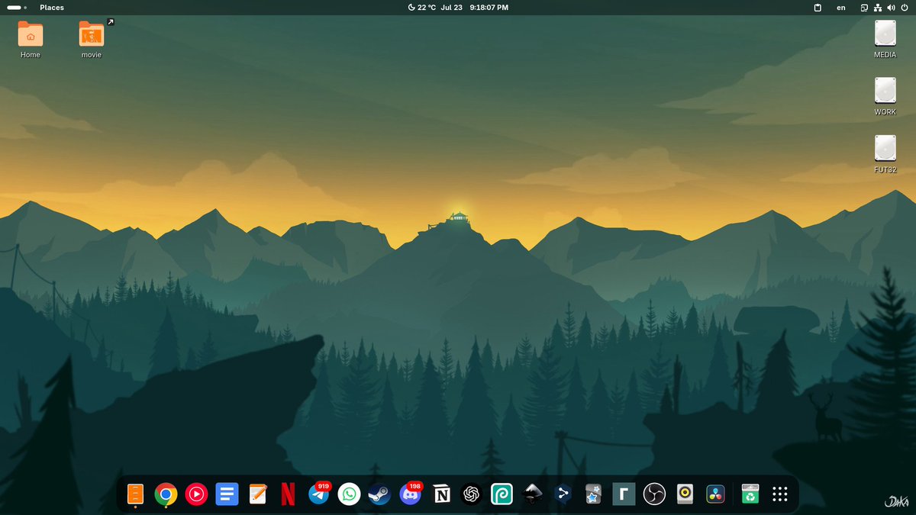Viewport: 916px width, 515px height.
Task: Open YouTube Music from the dock
Action: (x=196, y=494)
